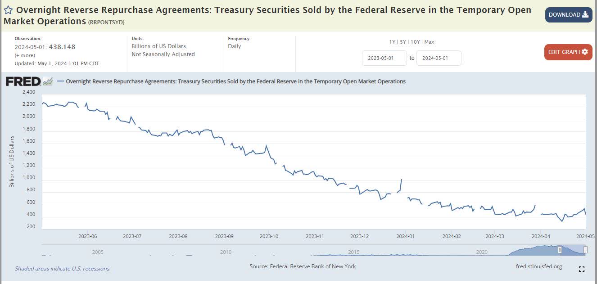Select the Max date range preset
The image size is (597, 284).
(x=429, y=41)
